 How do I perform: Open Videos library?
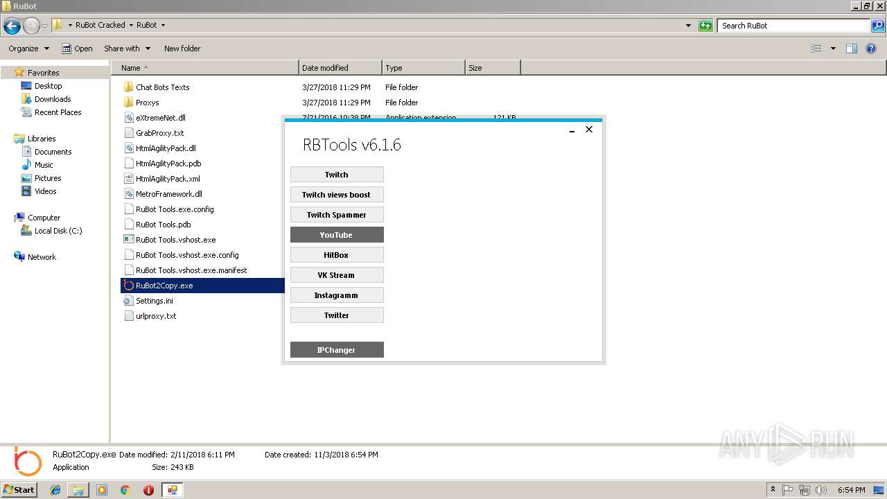pos(46,191)
